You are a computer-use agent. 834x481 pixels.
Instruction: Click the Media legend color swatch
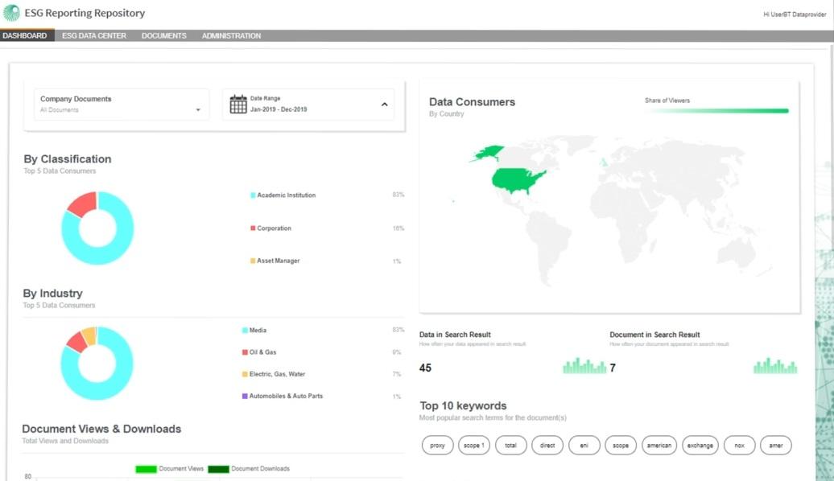coord(245,330)
